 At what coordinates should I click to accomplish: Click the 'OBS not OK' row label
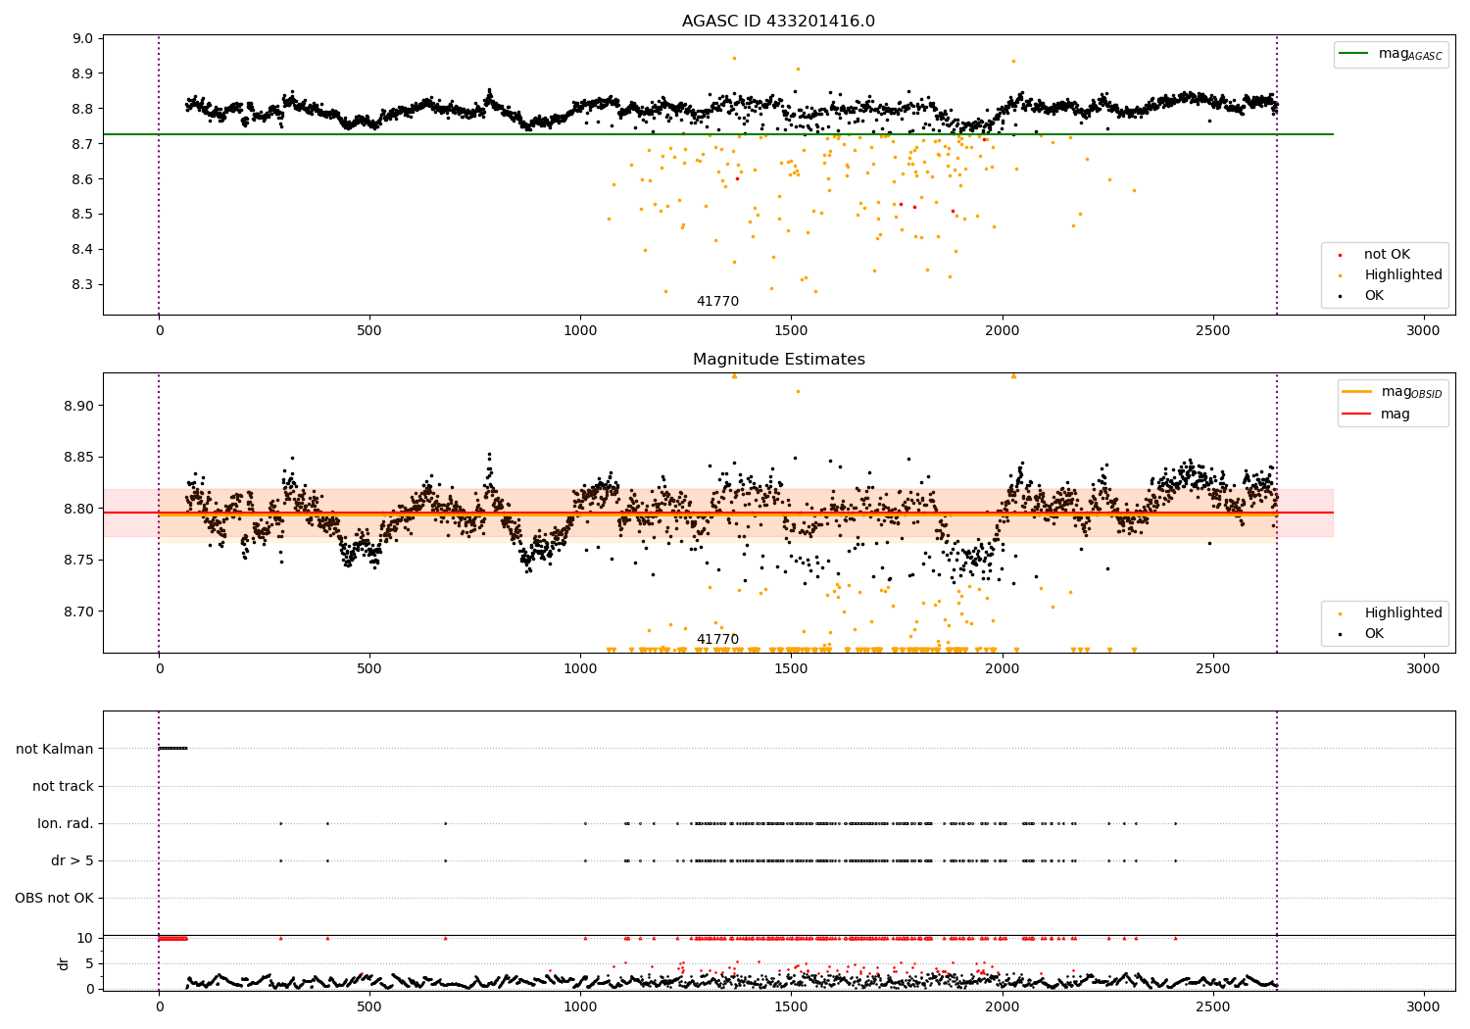pyautogui.click(x=54, y=899)
